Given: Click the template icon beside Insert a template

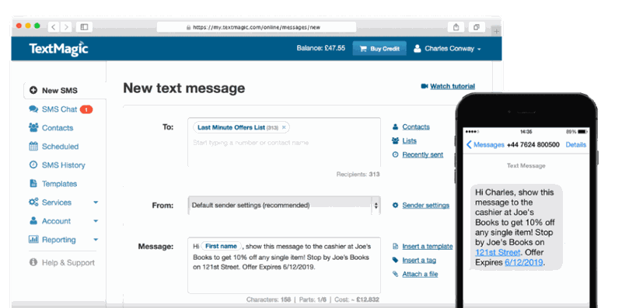Looking at the screenshot, I should click(395, 246).
